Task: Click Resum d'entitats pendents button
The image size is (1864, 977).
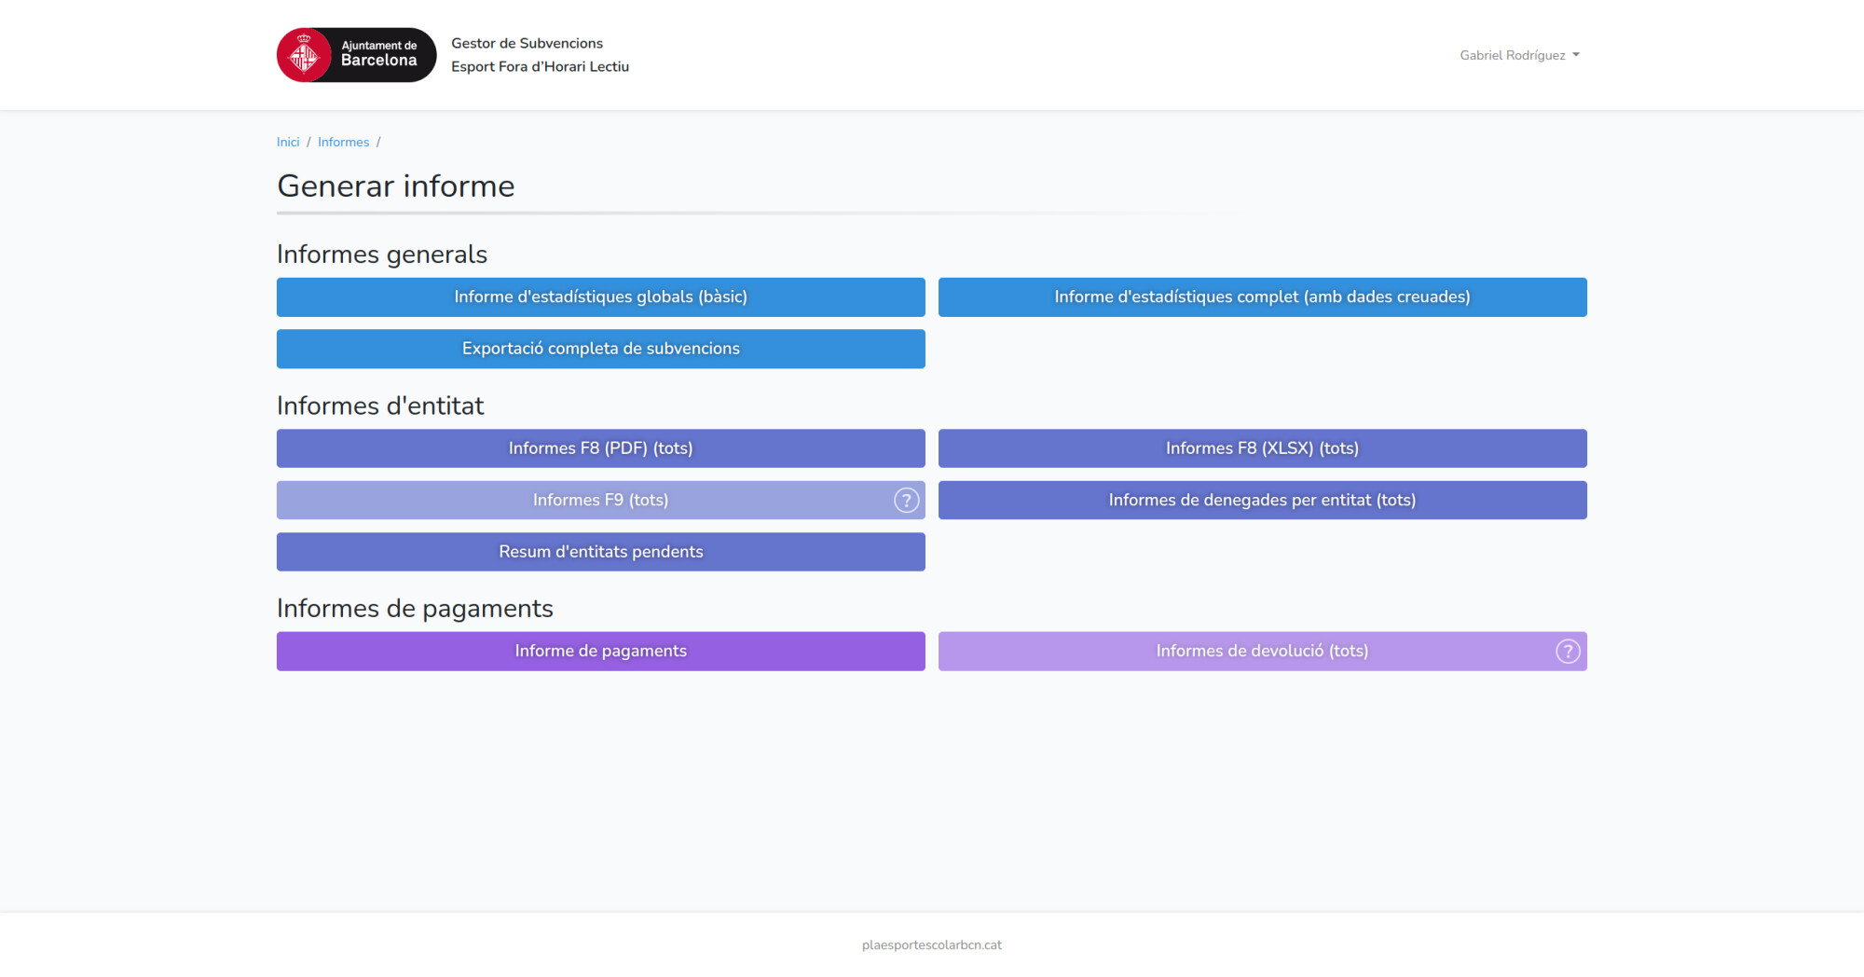Action: pyautogui.click(x=601, y=552)
